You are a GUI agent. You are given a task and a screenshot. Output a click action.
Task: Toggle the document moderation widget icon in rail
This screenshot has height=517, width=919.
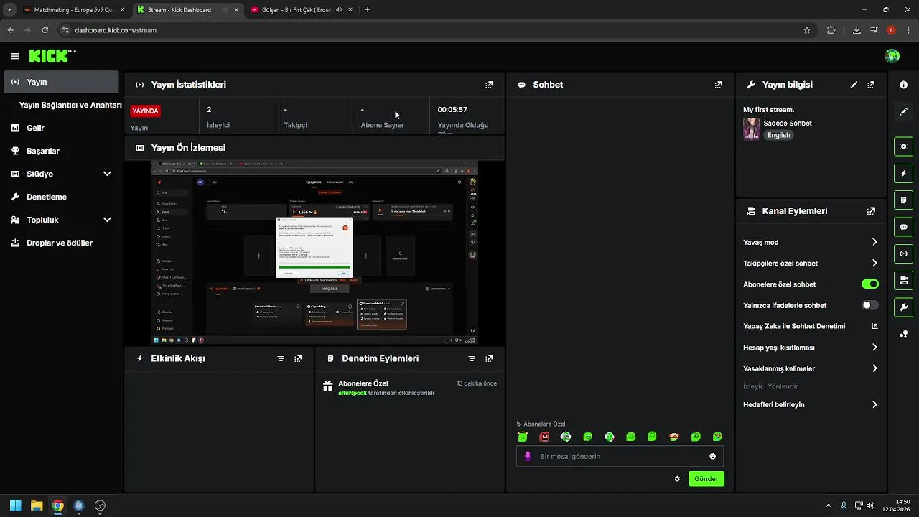click(903, 200)
